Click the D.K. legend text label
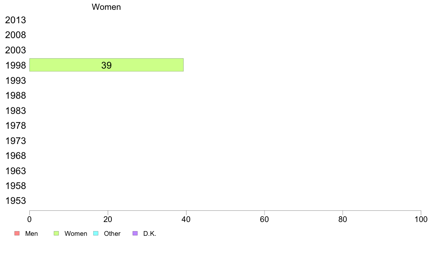This screenshot has height=267, width=431. tap(149, 234)
